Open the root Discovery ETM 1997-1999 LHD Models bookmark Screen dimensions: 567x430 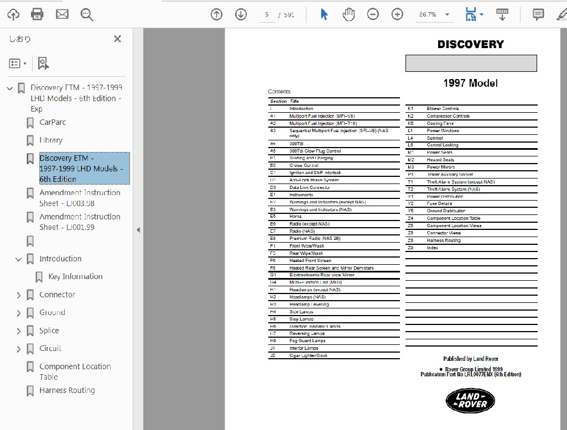click(76, 98)
